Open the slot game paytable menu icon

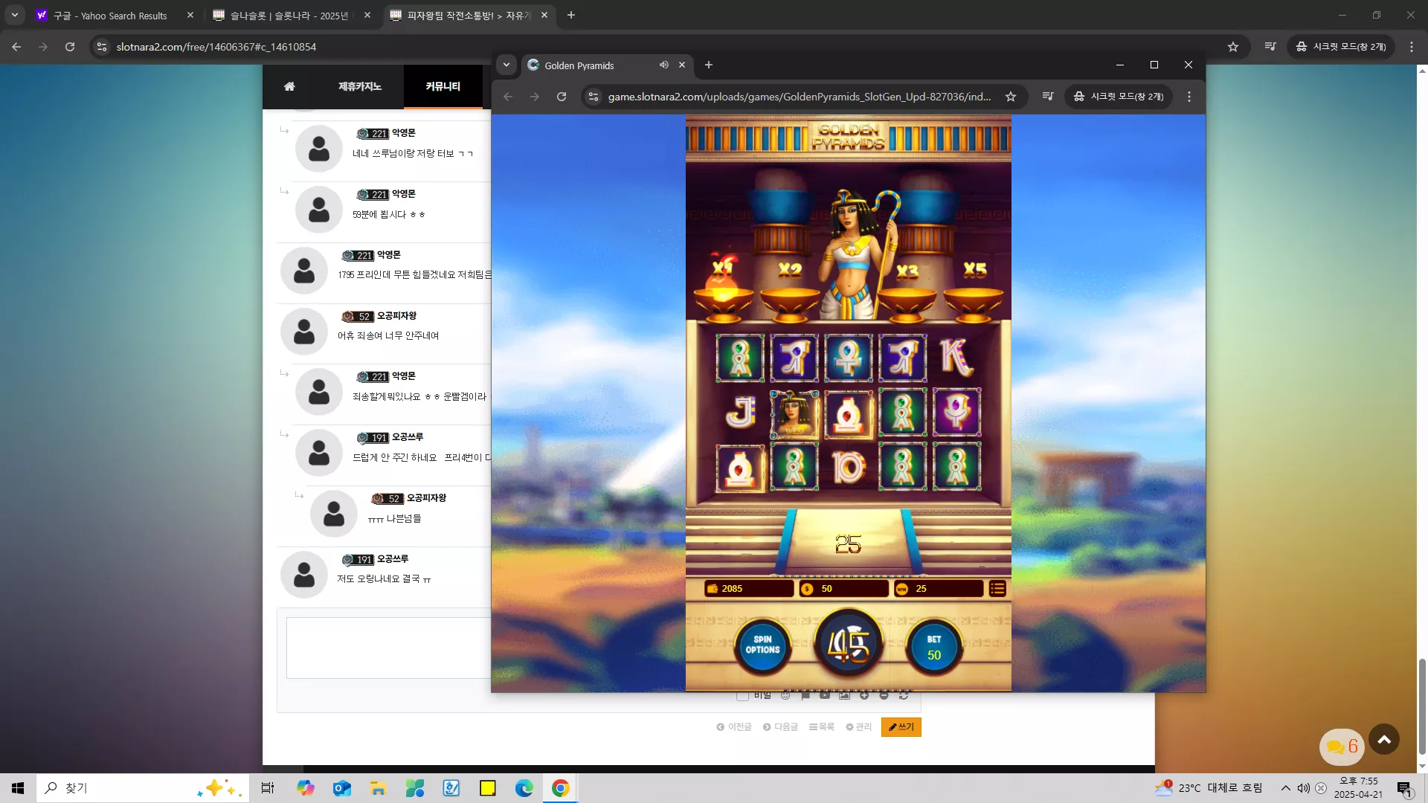(x=997, y=589)
